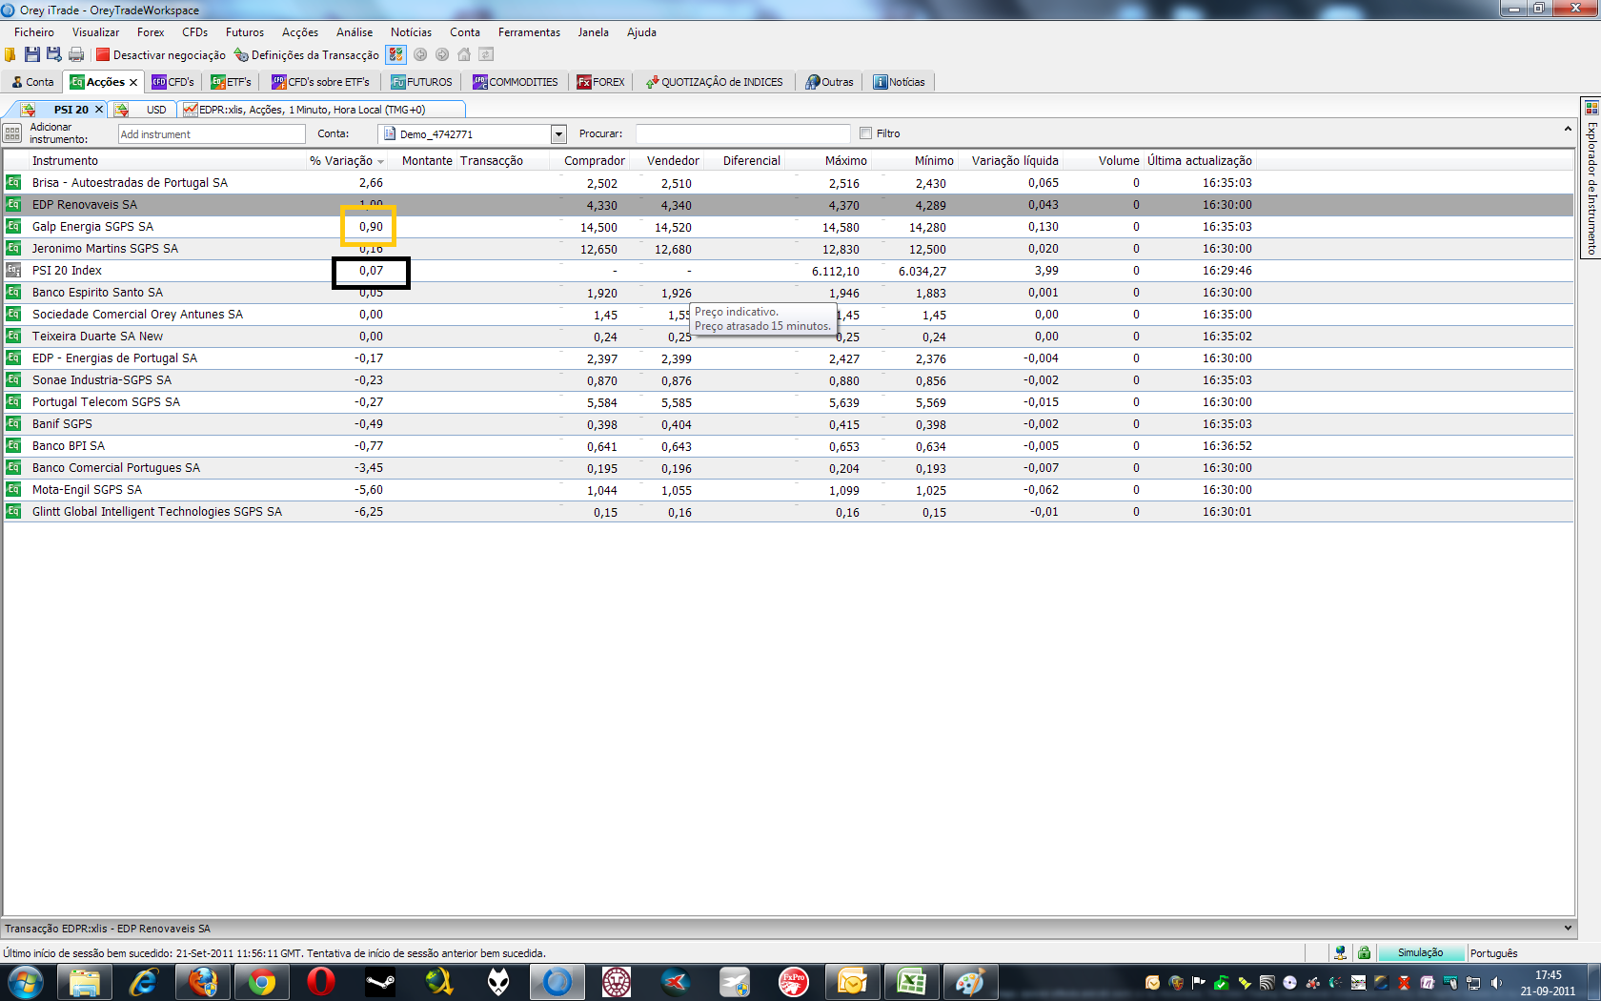Open the Notícias tab
This screenshot has height=1001, width=1601.
(x=899, y=82)
